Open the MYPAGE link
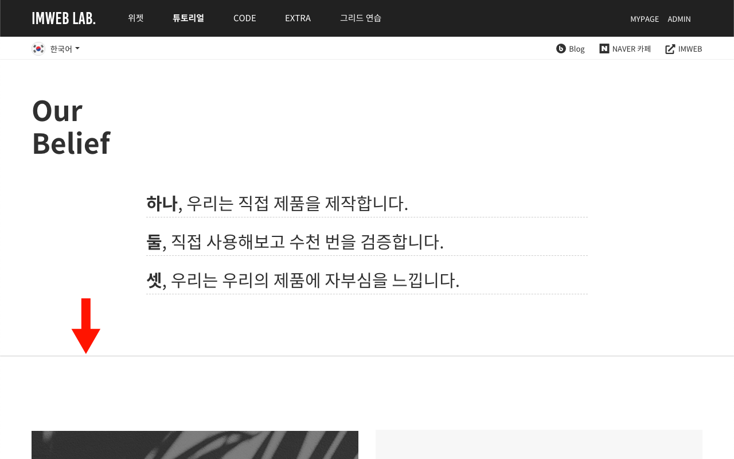Image resolution: width=734 pixels, height=459 pixels. coord(645,19)
